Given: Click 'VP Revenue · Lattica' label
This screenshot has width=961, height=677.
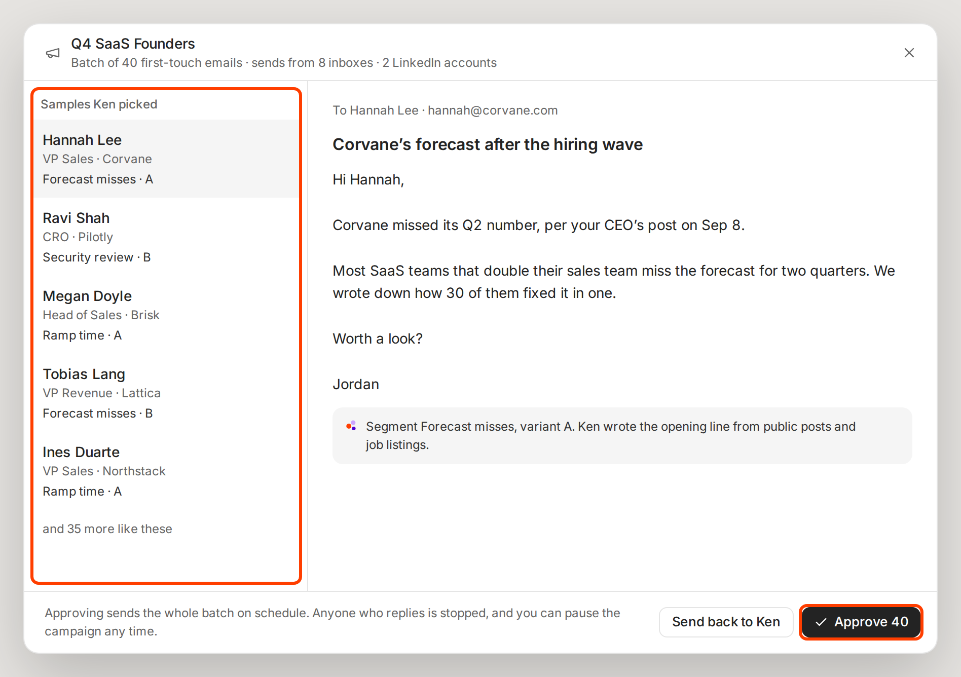Looking at the screenshot, I should (101, 393).
